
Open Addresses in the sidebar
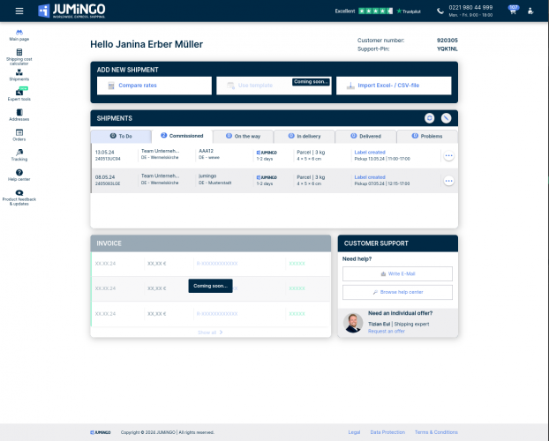click(19, 116)
